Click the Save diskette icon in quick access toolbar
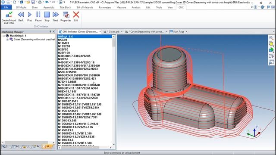This screenshot has width=276, height=155. pos(33,2)
